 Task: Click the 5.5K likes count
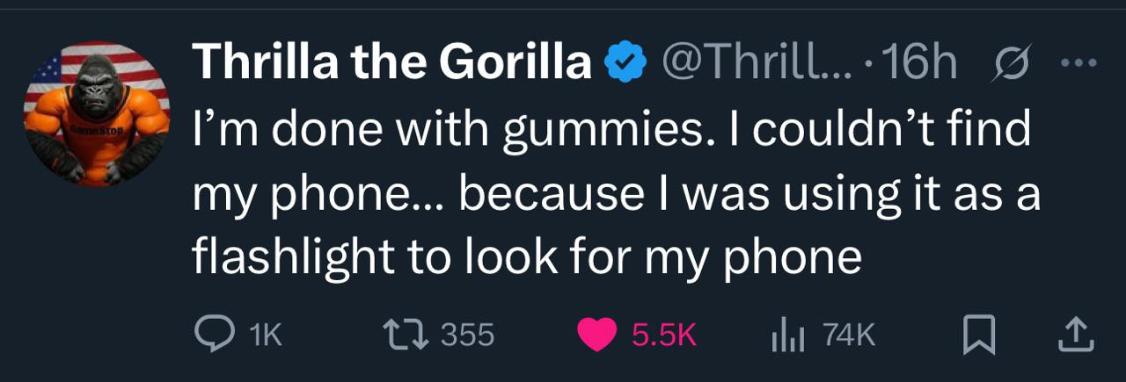point(664,335)
